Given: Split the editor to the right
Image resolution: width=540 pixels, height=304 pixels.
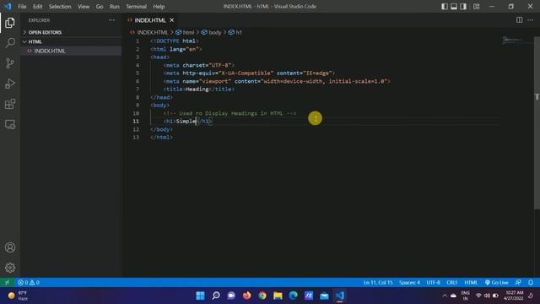Looking at the screenshot, I should tap(520, 20).
